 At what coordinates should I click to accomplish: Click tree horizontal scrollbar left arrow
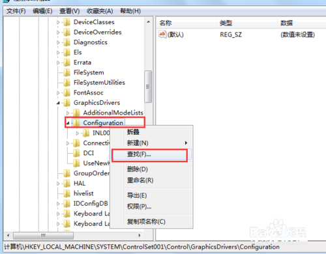pos(8,235)
